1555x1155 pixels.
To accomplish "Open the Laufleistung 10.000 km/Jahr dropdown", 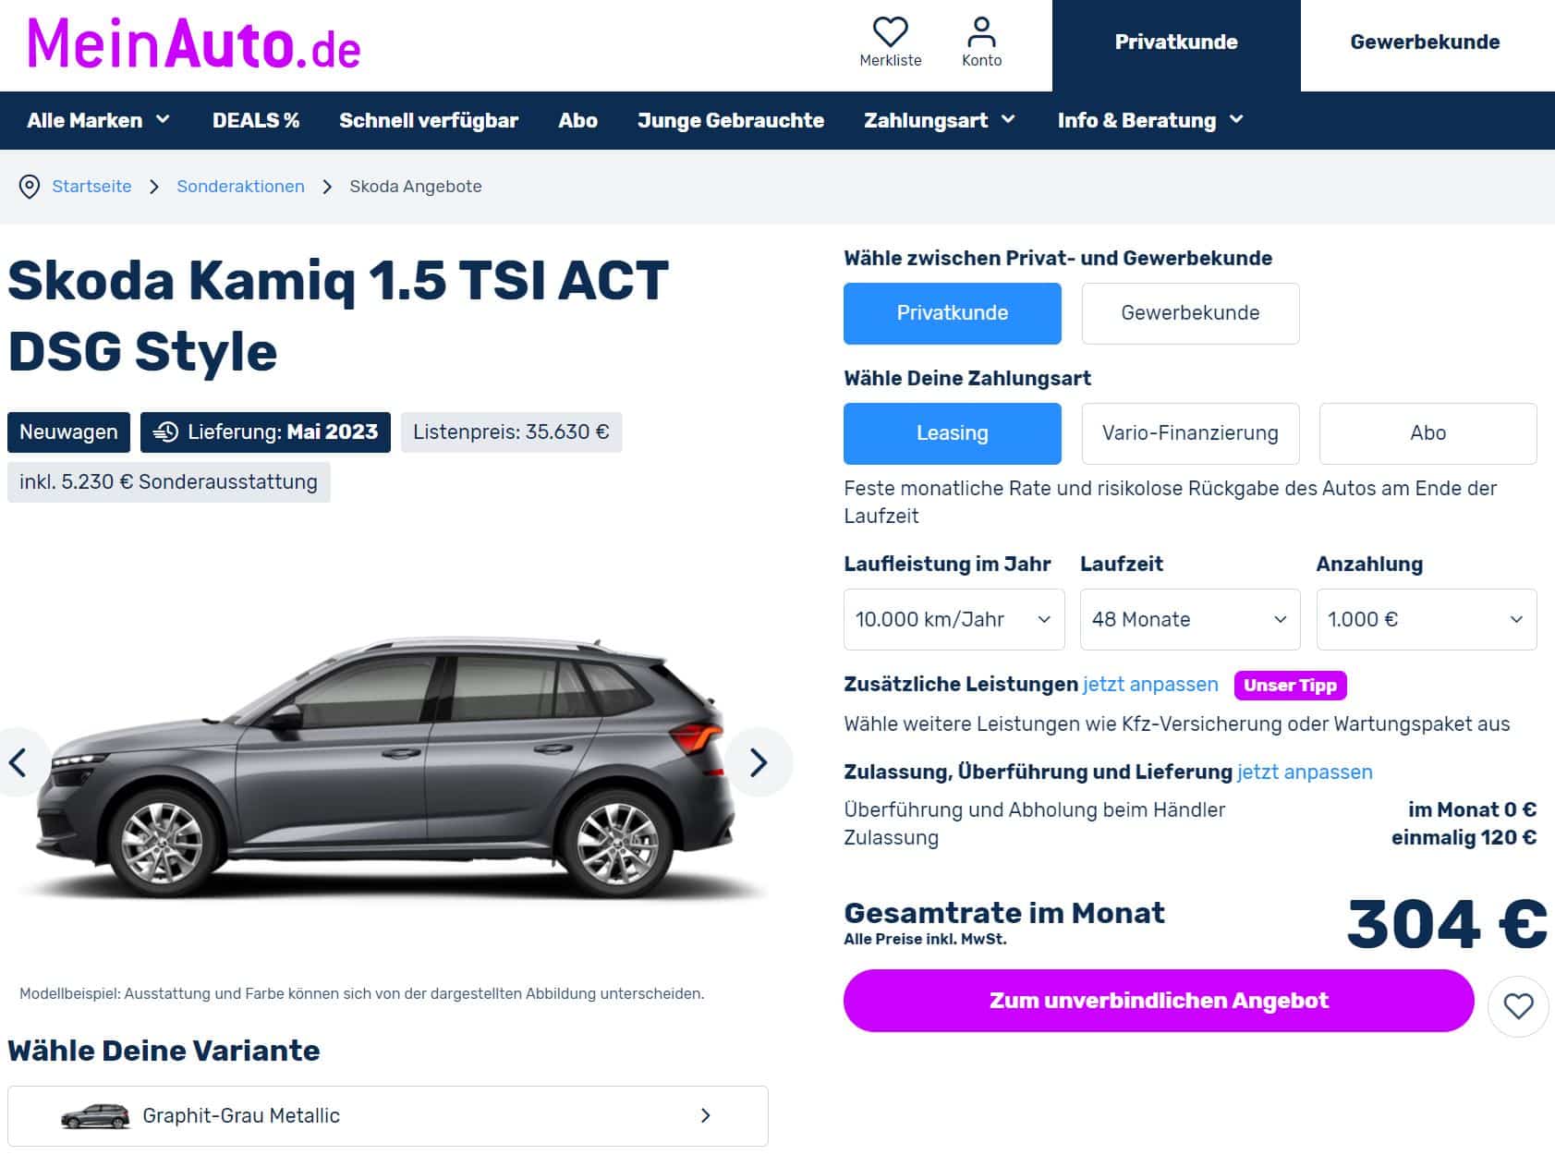I will (x=954, y=619).
